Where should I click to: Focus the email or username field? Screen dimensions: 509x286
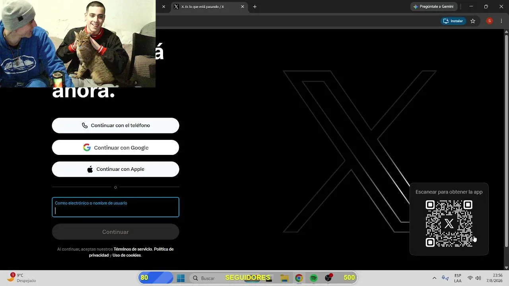tap(115, 207)
